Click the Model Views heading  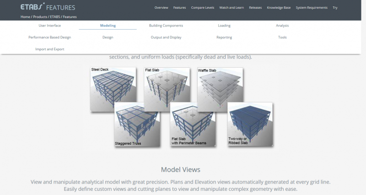coord(181,169)
